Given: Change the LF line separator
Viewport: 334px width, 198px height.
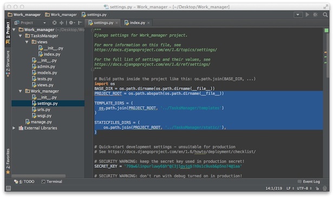Looking at the screenshot, I should [290, 188].
